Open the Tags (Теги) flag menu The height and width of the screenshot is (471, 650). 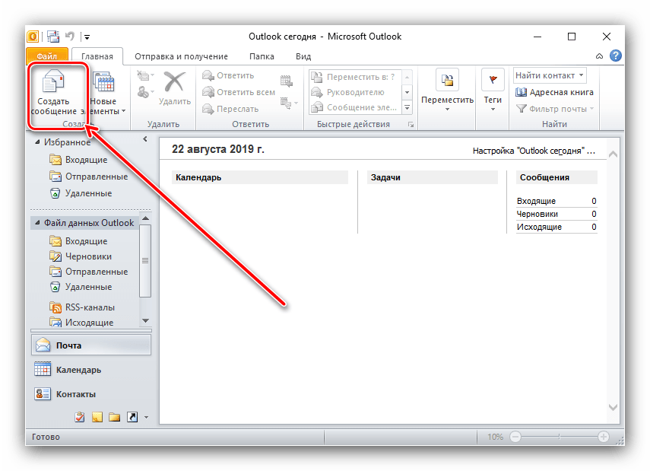tap(493, 91)
